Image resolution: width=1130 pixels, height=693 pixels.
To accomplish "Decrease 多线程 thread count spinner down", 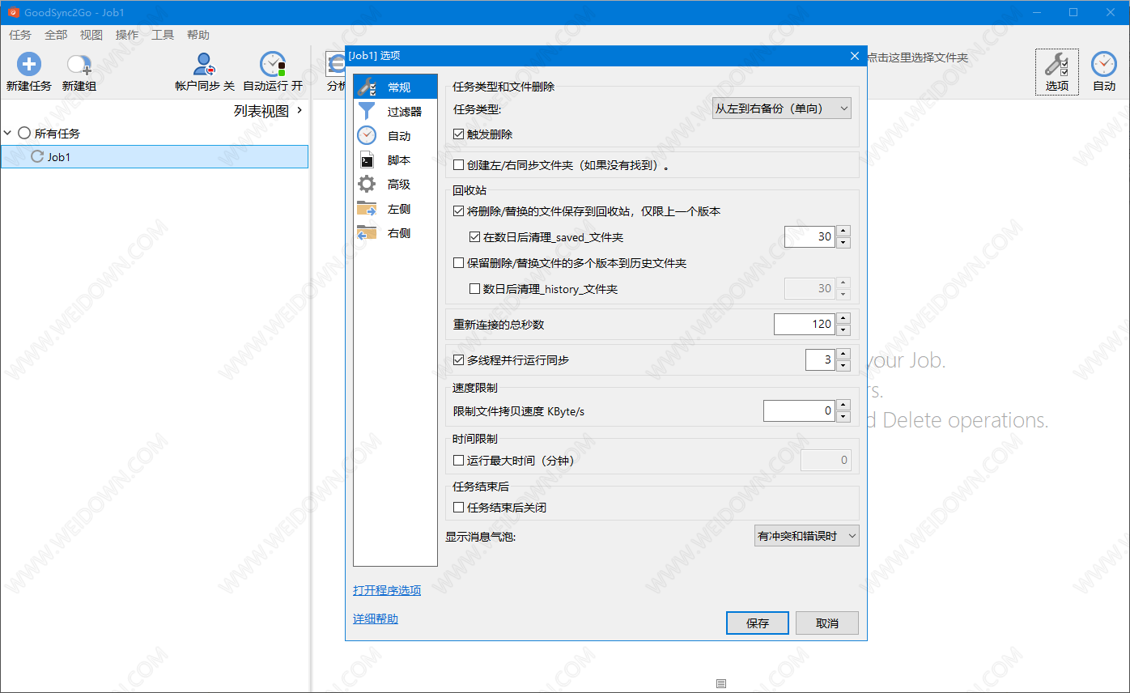I will [843, 365].
